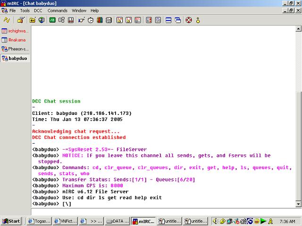Image resolution: width=302 pixels, height=226 pixels.
Task: Click the chat scrollbar down arrow
Action: [298, 204]
